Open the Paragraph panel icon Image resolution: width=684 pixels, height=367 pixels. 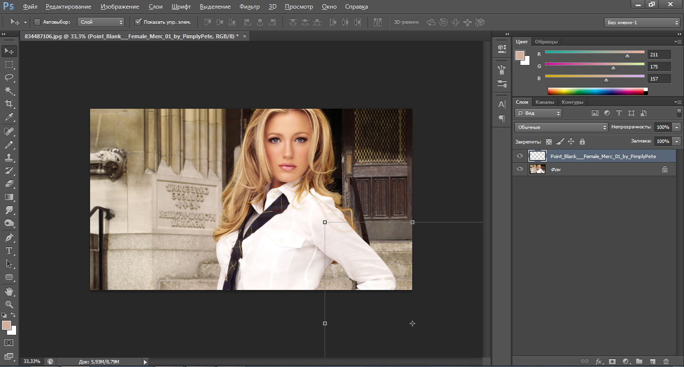click(501, 118)
